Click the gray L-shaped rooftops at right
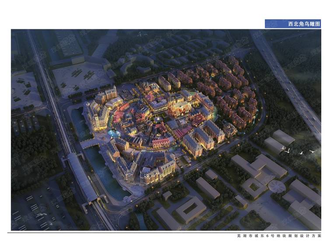 coord(258,168)
